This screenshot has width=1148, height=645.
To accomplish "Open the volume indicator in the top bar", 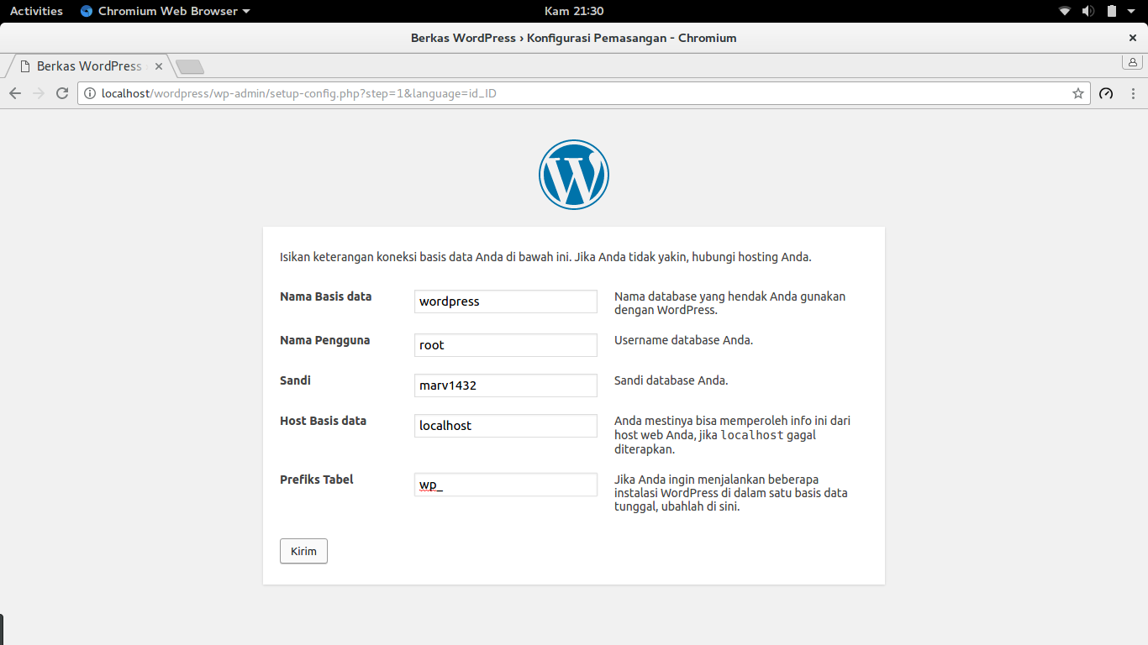I will pyautogui.click(x=1087, y=11).
